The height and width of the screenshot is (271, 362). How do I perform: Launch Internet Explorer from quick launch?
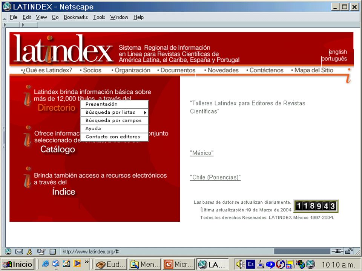click(x=46, y=263)
